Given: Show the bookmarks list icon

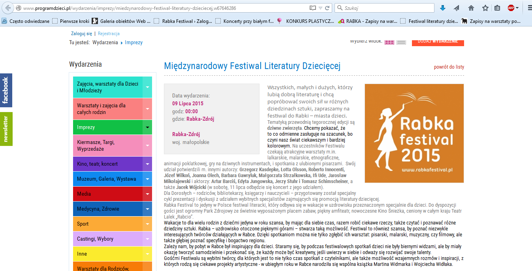Looking at the screenshot, I should coord(497,8).
